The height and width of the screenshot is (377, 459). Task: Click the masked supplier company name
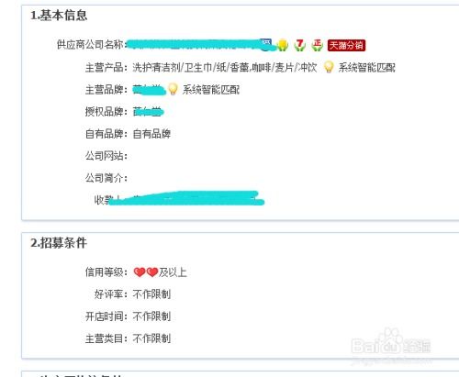196,45
